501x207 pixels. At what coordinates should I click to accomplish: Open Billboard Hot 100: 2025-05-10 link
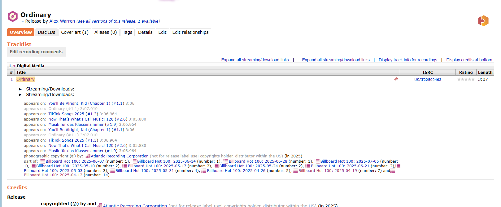66,166
